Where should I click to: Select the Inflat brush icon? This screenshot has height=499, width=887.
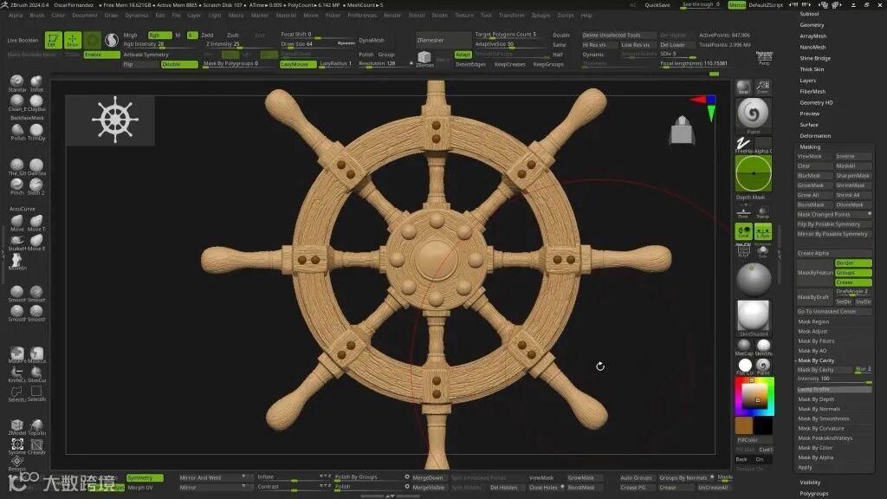(36, 81)
